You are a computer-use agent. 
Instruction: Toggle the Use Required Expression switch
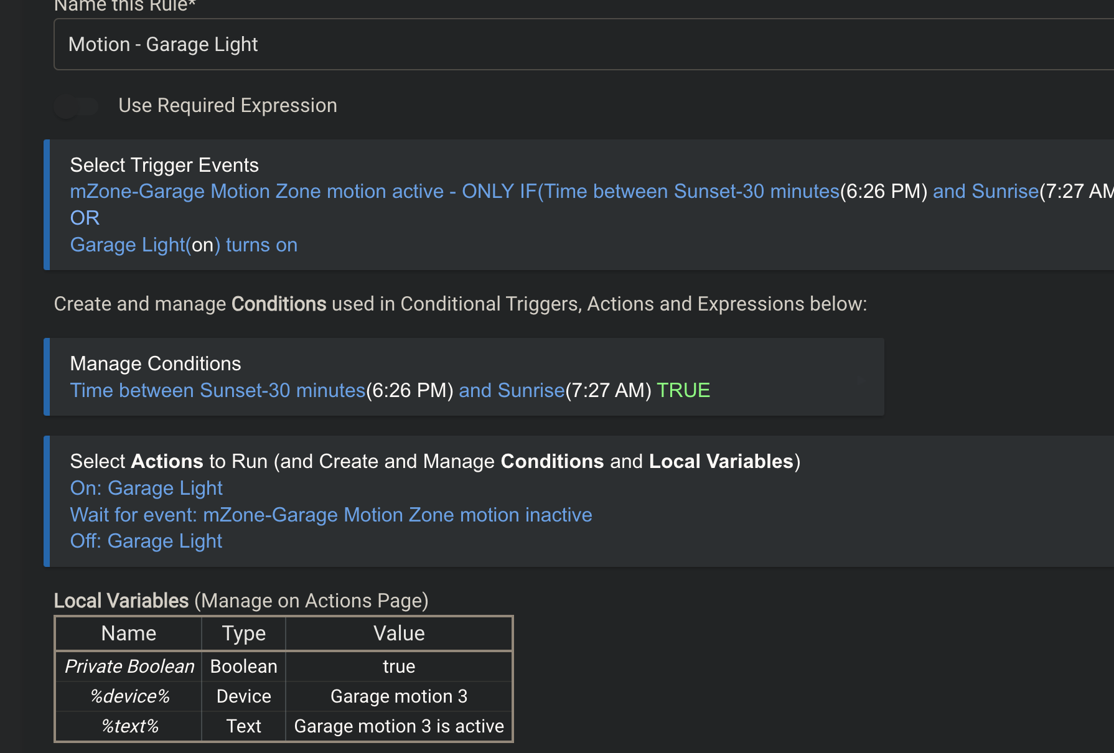(77, 106)
